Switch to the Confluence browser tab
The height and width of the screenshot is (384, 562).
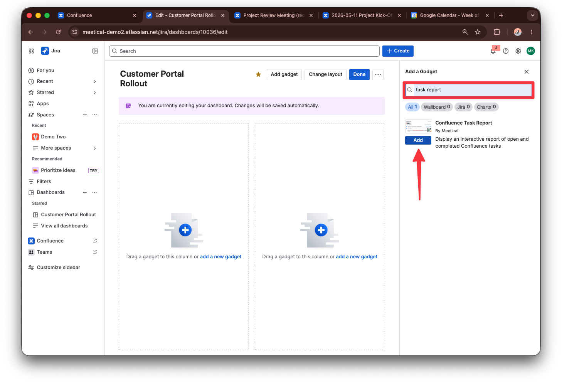(x=97, y=15)
